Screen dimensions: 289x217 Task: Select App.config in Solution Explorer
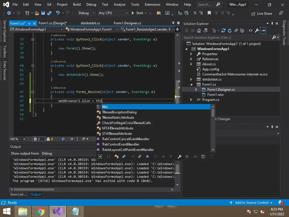(x=211, y=70)
